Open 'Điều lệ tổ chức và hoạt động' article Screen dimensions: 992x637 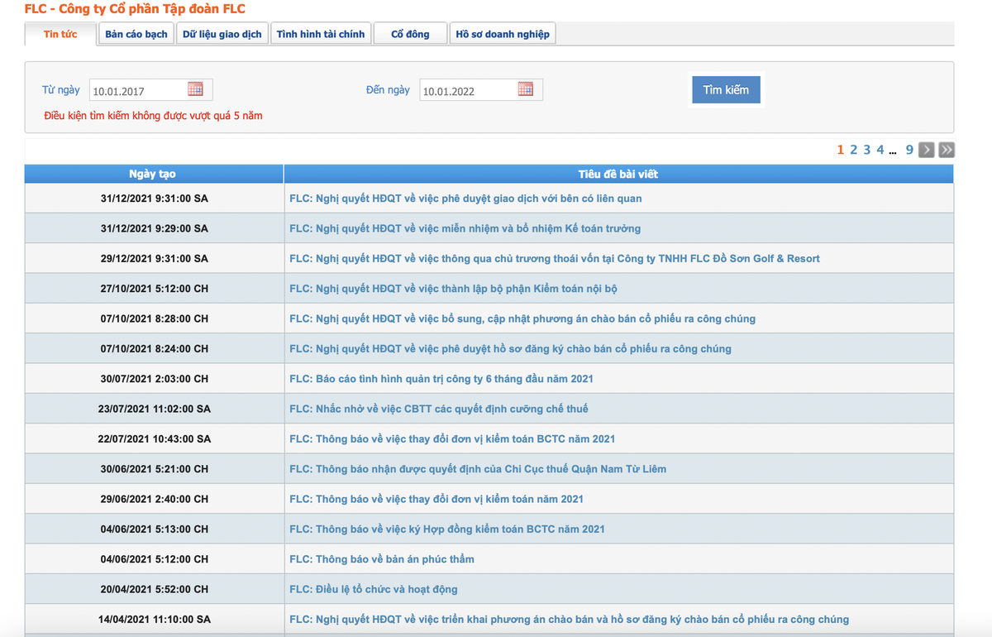pyautogui.click(x=373, y=589)
